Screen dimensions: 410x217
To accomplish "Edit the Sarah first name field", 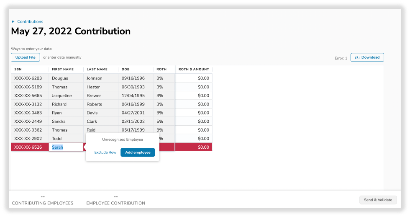I will [x=66, y=147].
